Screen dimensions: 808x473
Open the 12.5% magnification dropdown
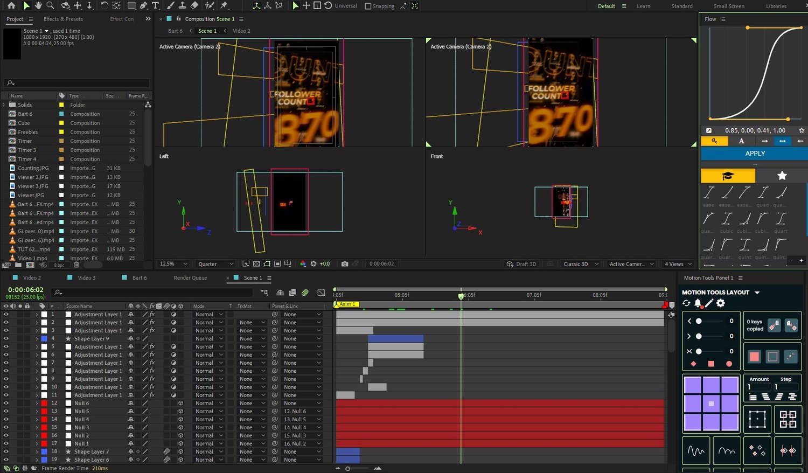coord(173,264)
